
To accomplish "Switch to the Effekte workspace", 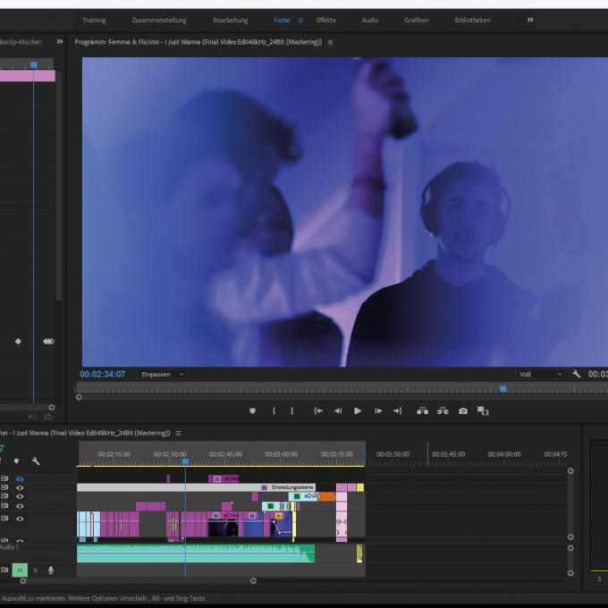I will 326,21.
